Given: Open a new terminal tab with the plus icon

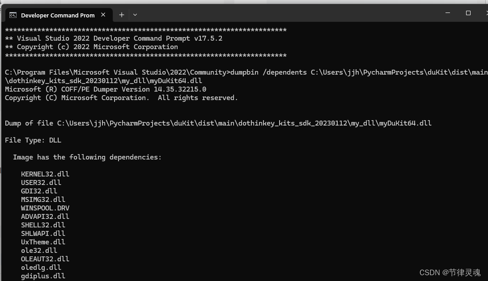Looking at the screenshot, I should tap(121, 15).
